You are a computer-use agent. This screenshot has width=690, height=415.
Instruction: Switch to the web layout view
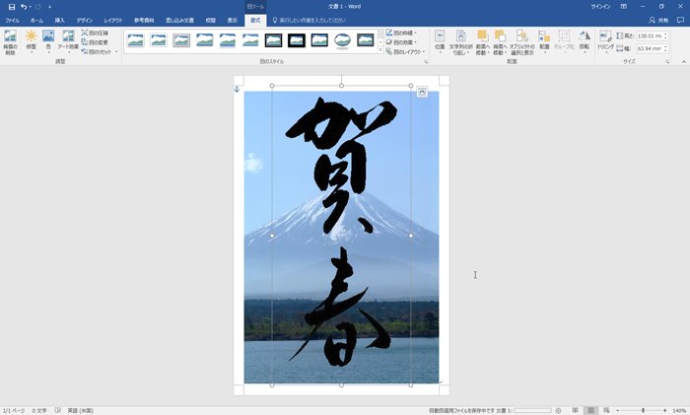coord(605,410)
